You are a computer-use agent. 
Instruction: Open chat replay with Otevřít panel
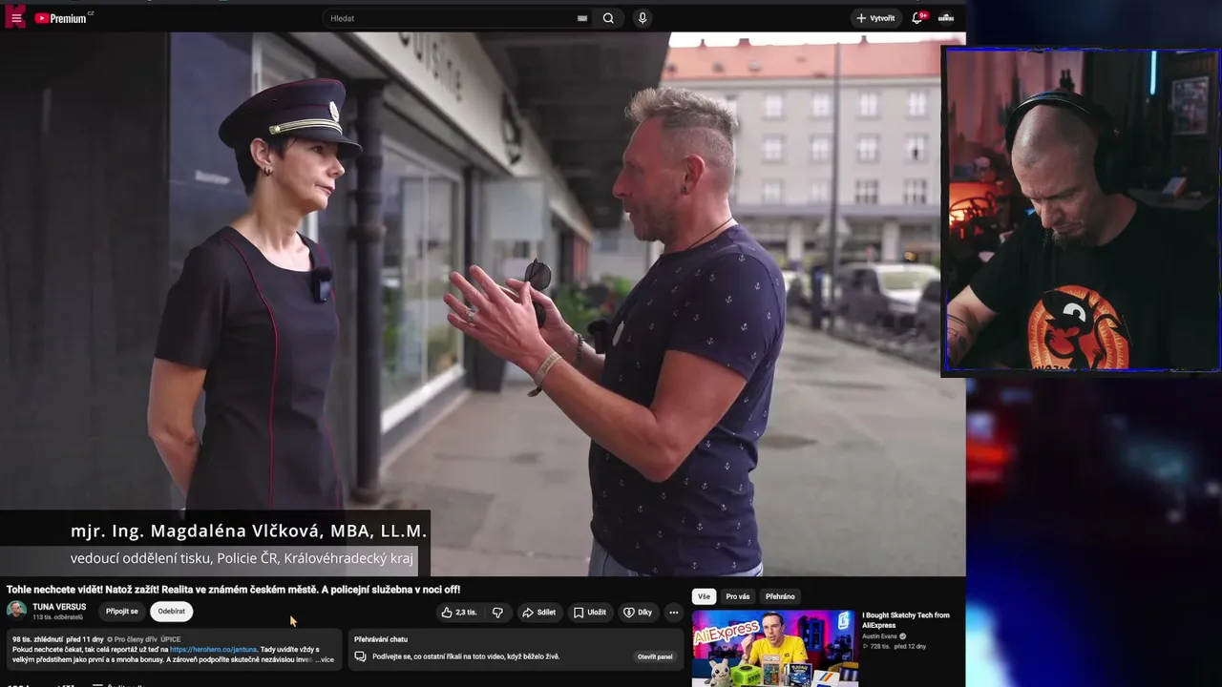pos(655,656)
